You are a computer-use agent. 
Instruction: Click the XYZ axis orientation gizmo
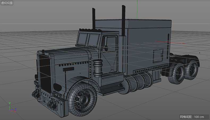click(12, 107)
